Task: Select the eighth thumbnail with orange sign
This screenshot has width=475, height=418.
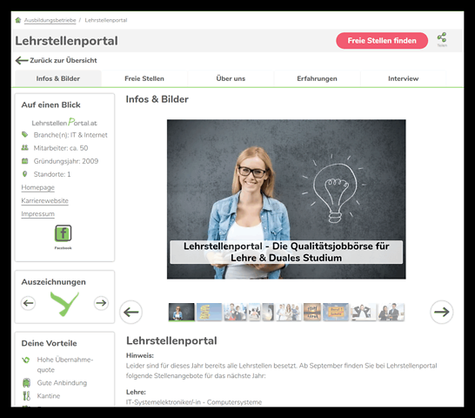Action: pyautogui.click(x=336, y=312)
